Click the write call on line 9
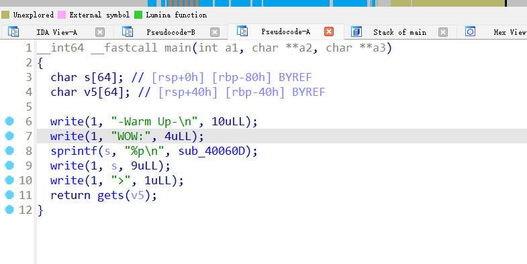Screen dimensions: 527x264 pyautogui.click(x=67, y=166)
